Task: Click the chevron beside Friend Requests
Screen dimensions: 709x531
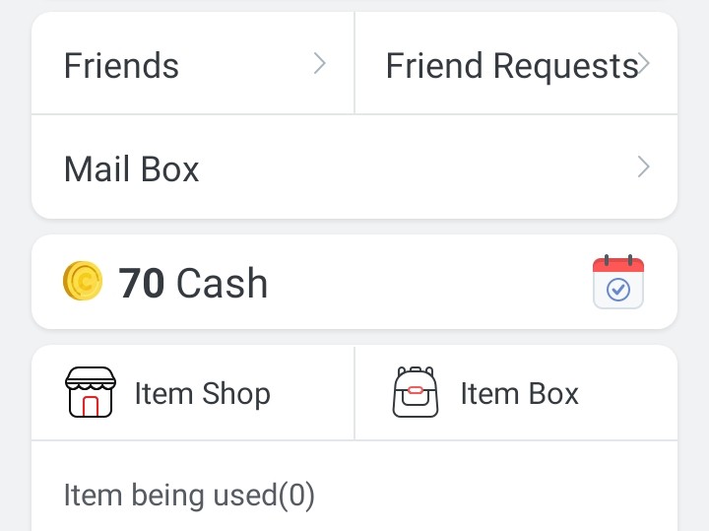Action: point(644,64)
